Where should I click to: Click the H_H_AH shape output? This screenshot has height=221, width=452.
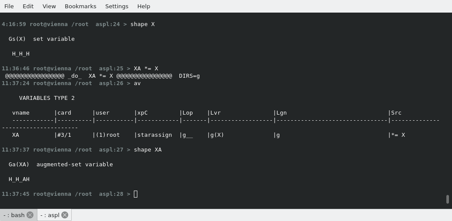[x=19, y=179]
